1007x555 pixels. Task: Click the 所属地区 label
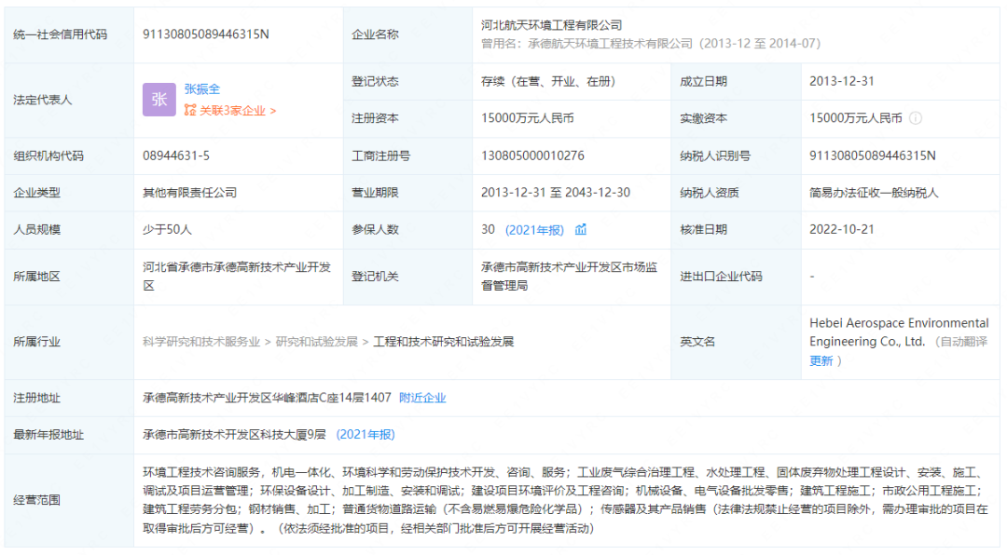pos(36,277)
